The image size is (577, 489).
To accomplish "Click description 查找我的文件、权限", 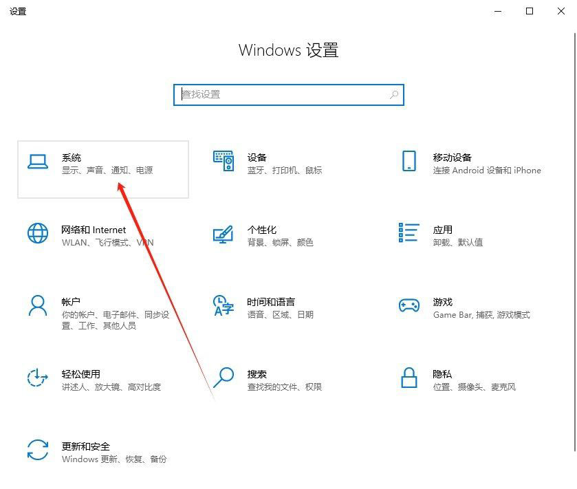I will (285, 387).
